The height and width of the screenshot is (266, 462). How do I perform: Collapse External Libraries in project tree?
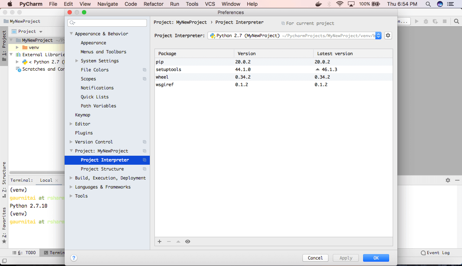click(x=11, y=54)
